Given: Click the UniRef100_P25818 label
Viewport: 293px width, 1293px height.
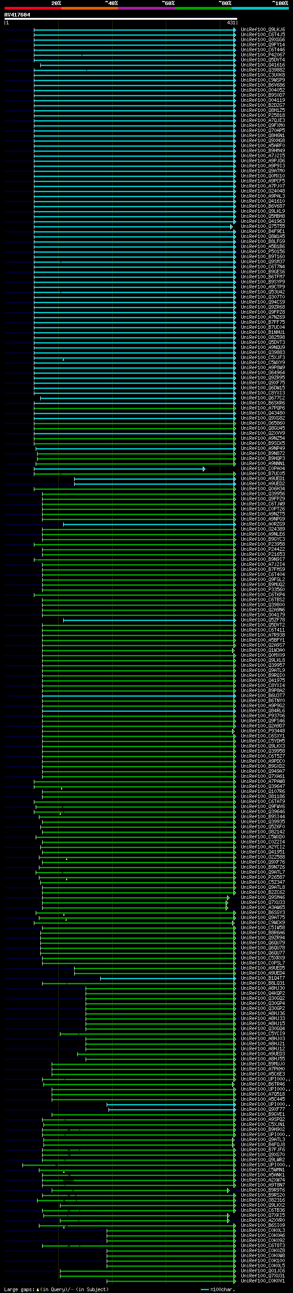Looking at the screenshot, I should tap(263, 115).
